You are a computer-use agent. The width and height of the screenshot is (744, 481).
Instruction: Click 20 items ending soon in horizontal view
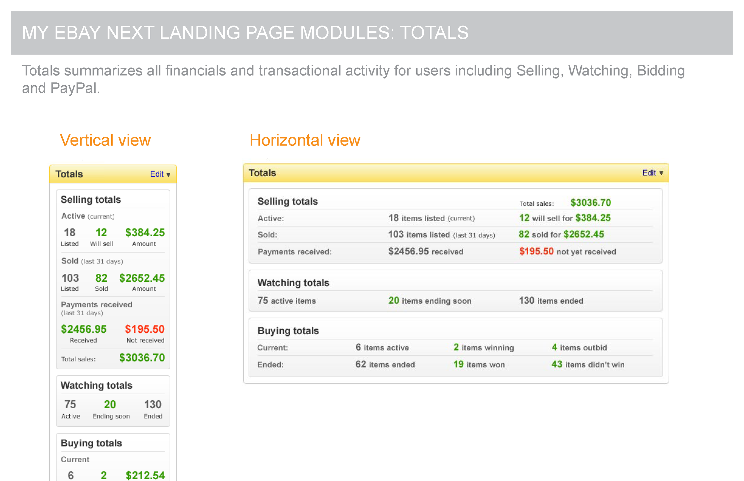(x=429, y=301)
